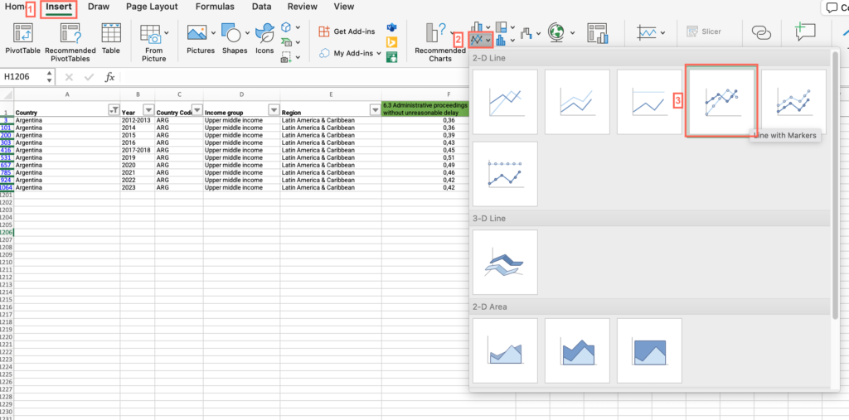The width and height of the screenshot is (849, 420).
Task: Open Recommended Charts
Action: pyautogui.click(x=439, y=42)
